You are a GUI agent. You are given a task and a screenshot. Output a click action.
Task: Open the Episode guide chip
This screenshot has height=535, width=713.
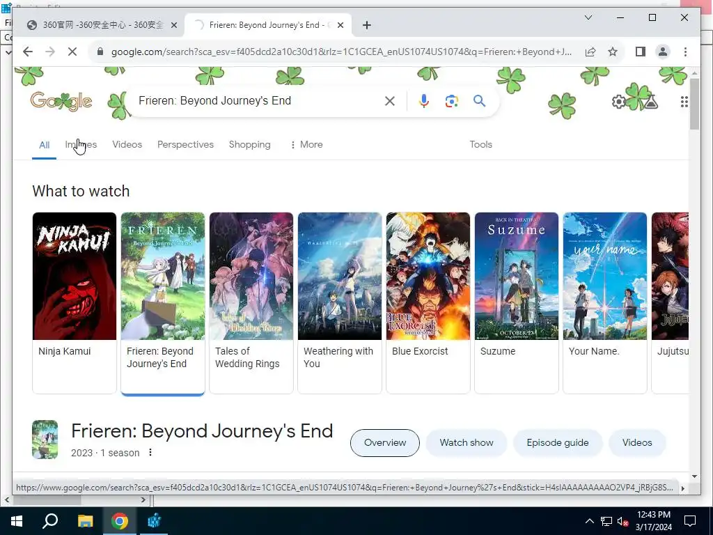pyautogui.click(x=558, y=442)
